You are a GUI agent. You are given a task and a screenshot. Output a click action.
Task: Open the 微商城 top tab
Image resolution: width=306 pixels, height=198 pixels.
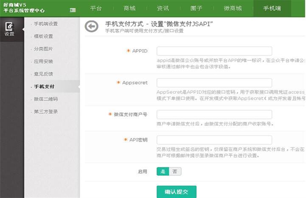(x=233, y=8)
